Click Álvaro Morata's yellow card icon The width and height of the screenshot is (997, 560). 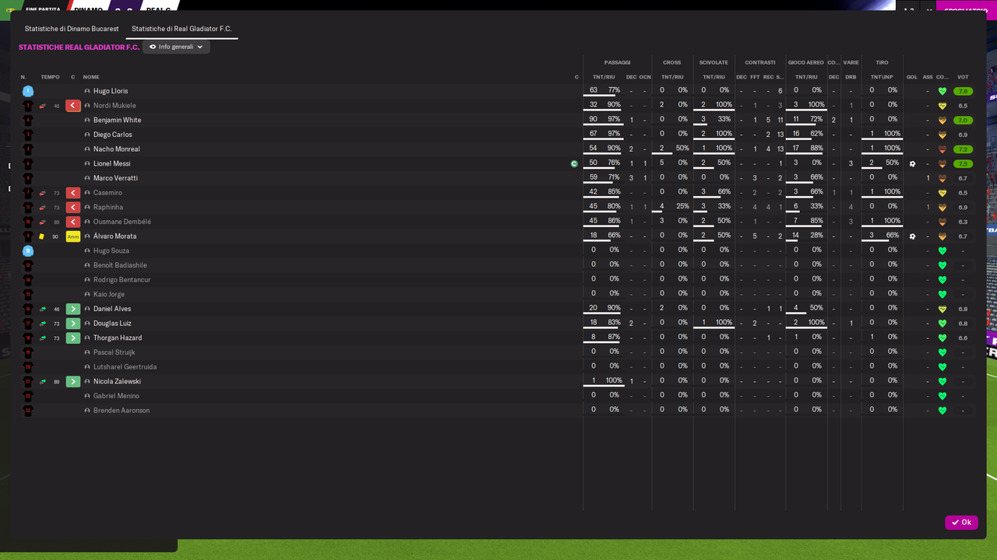click(42, 236)
